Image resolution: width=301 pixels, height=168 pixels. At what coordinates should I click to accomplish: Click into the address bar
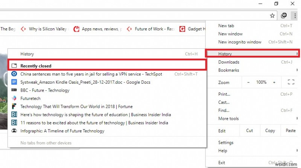(x=134, y=15)
